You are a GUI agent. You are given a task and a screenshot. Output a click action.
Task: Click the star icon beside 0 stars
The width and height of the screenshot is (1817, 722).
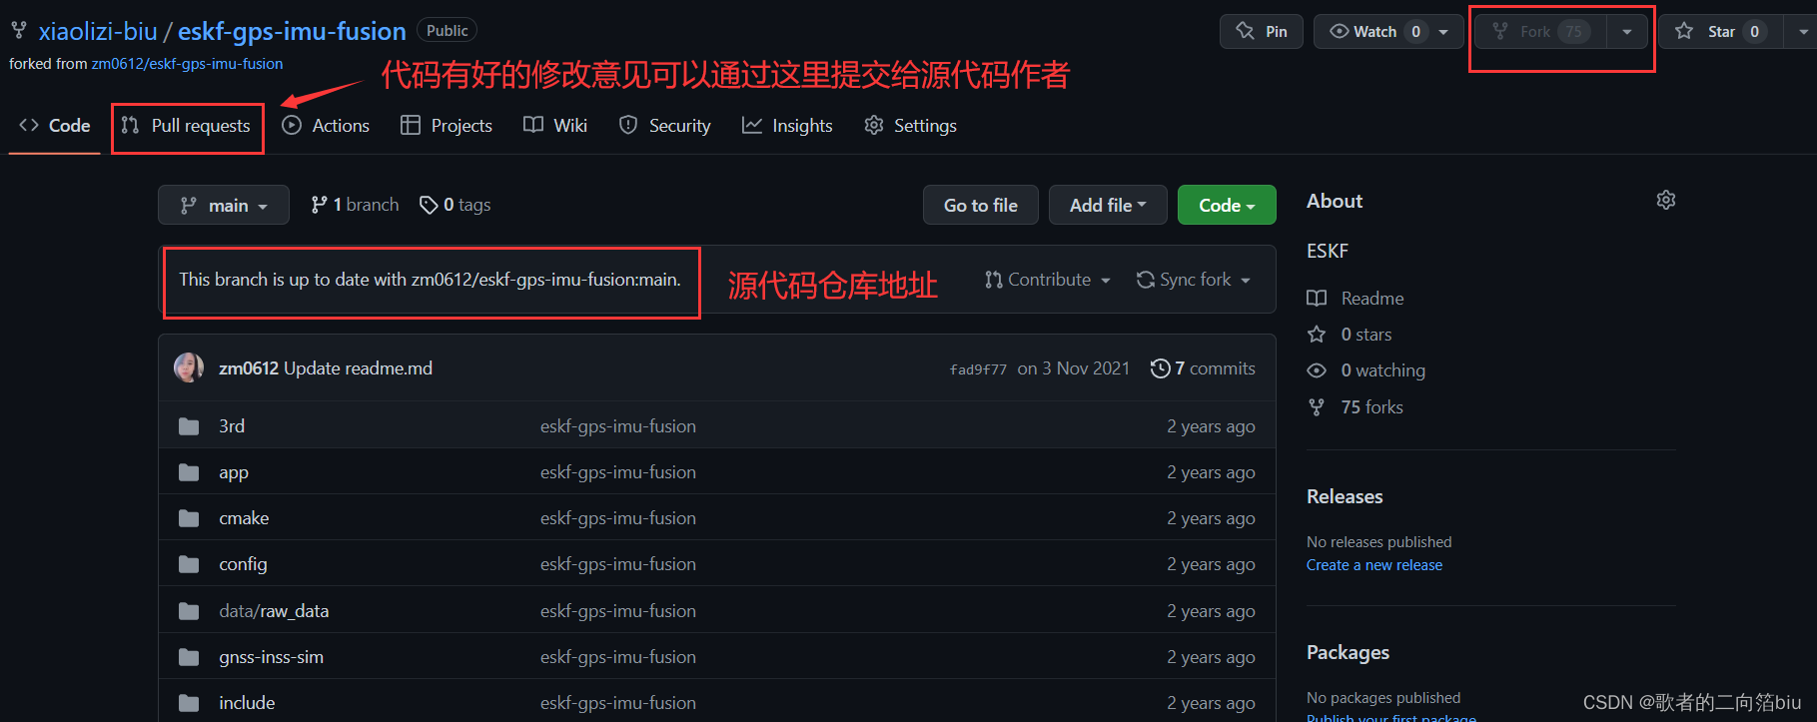pyautogui.click(x=1317, y=335)
